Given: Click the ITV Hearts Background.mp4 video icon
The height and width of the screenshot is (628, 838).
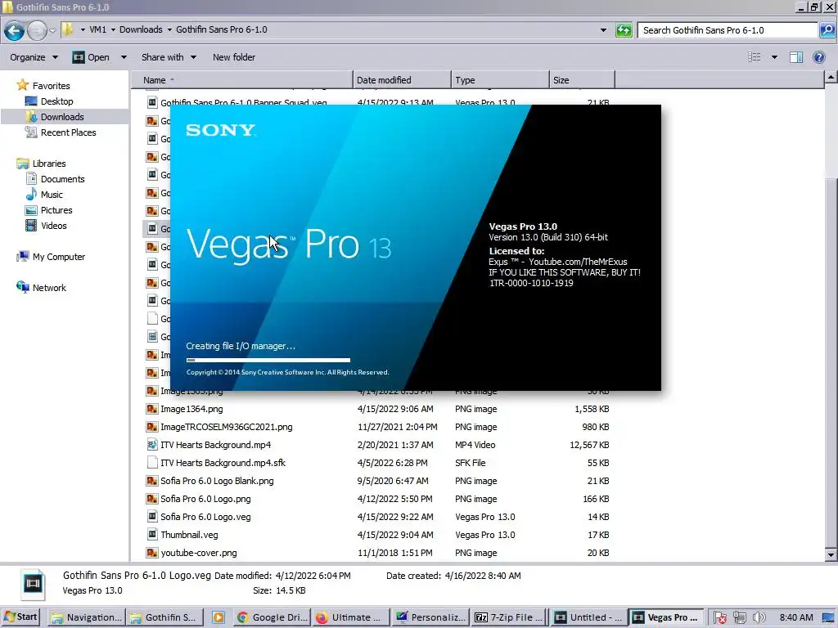Looking at the screenshot, I should tap(151, 445).
